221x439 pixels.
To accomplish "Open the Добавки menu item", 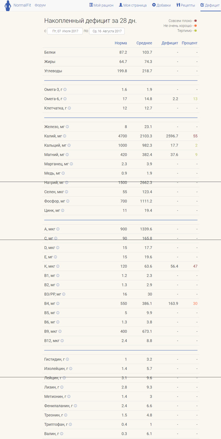I will (x=161, y=5).
